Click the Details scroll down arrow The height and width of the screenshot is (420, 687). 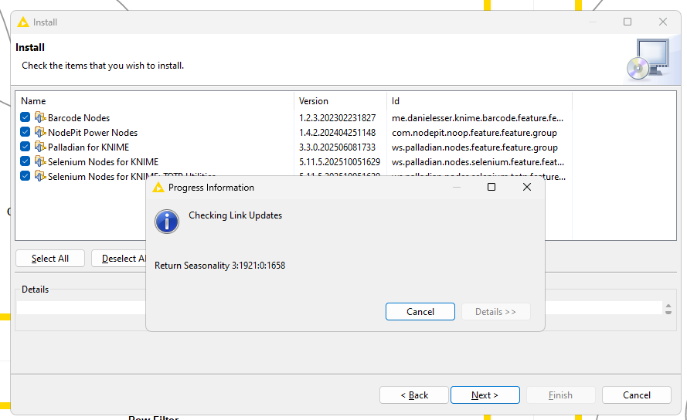coord(668,312)
